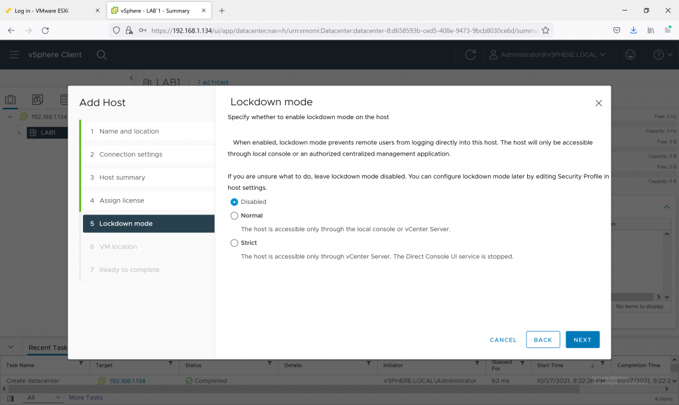Open the Recent Tasks tab
679x405 pixels.
pos(48,347)
